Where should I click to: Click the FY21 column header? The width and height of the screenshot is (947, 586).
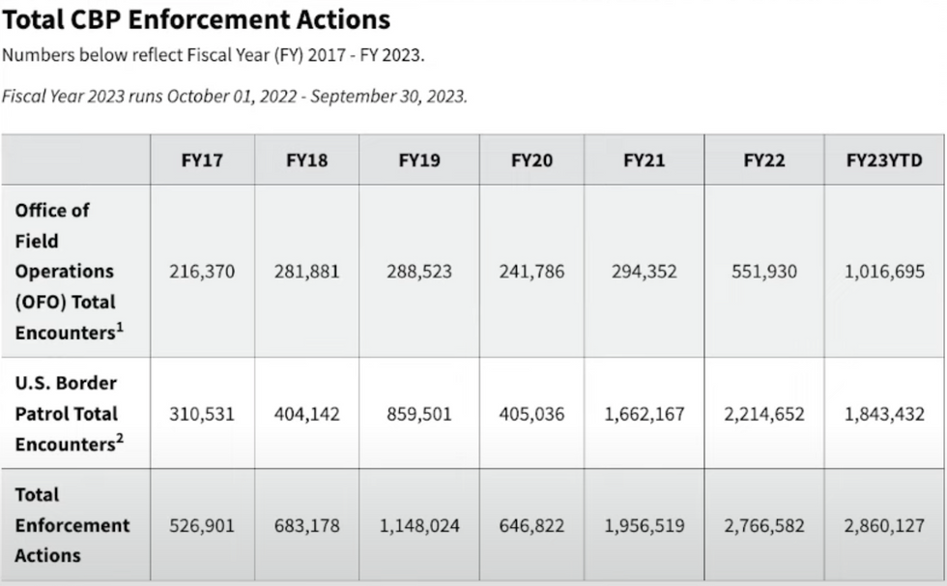(x=644, y=161)
